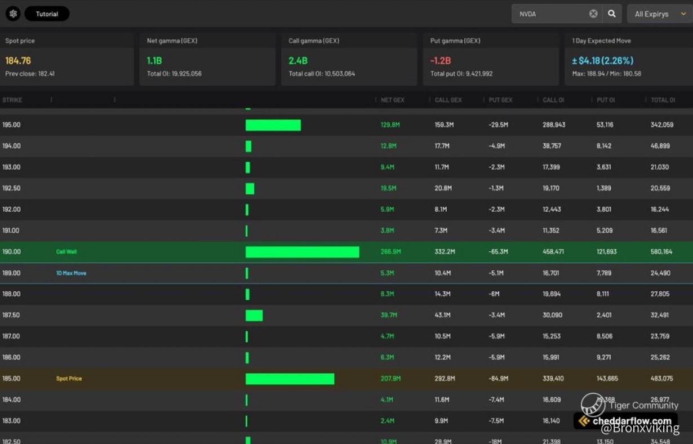
Task: Sort by the STRIKE column header
Action: click(12, 100)
